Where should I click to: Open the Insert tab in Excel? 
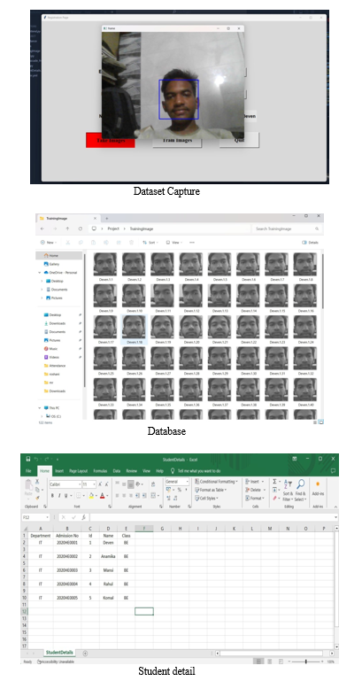59,471
